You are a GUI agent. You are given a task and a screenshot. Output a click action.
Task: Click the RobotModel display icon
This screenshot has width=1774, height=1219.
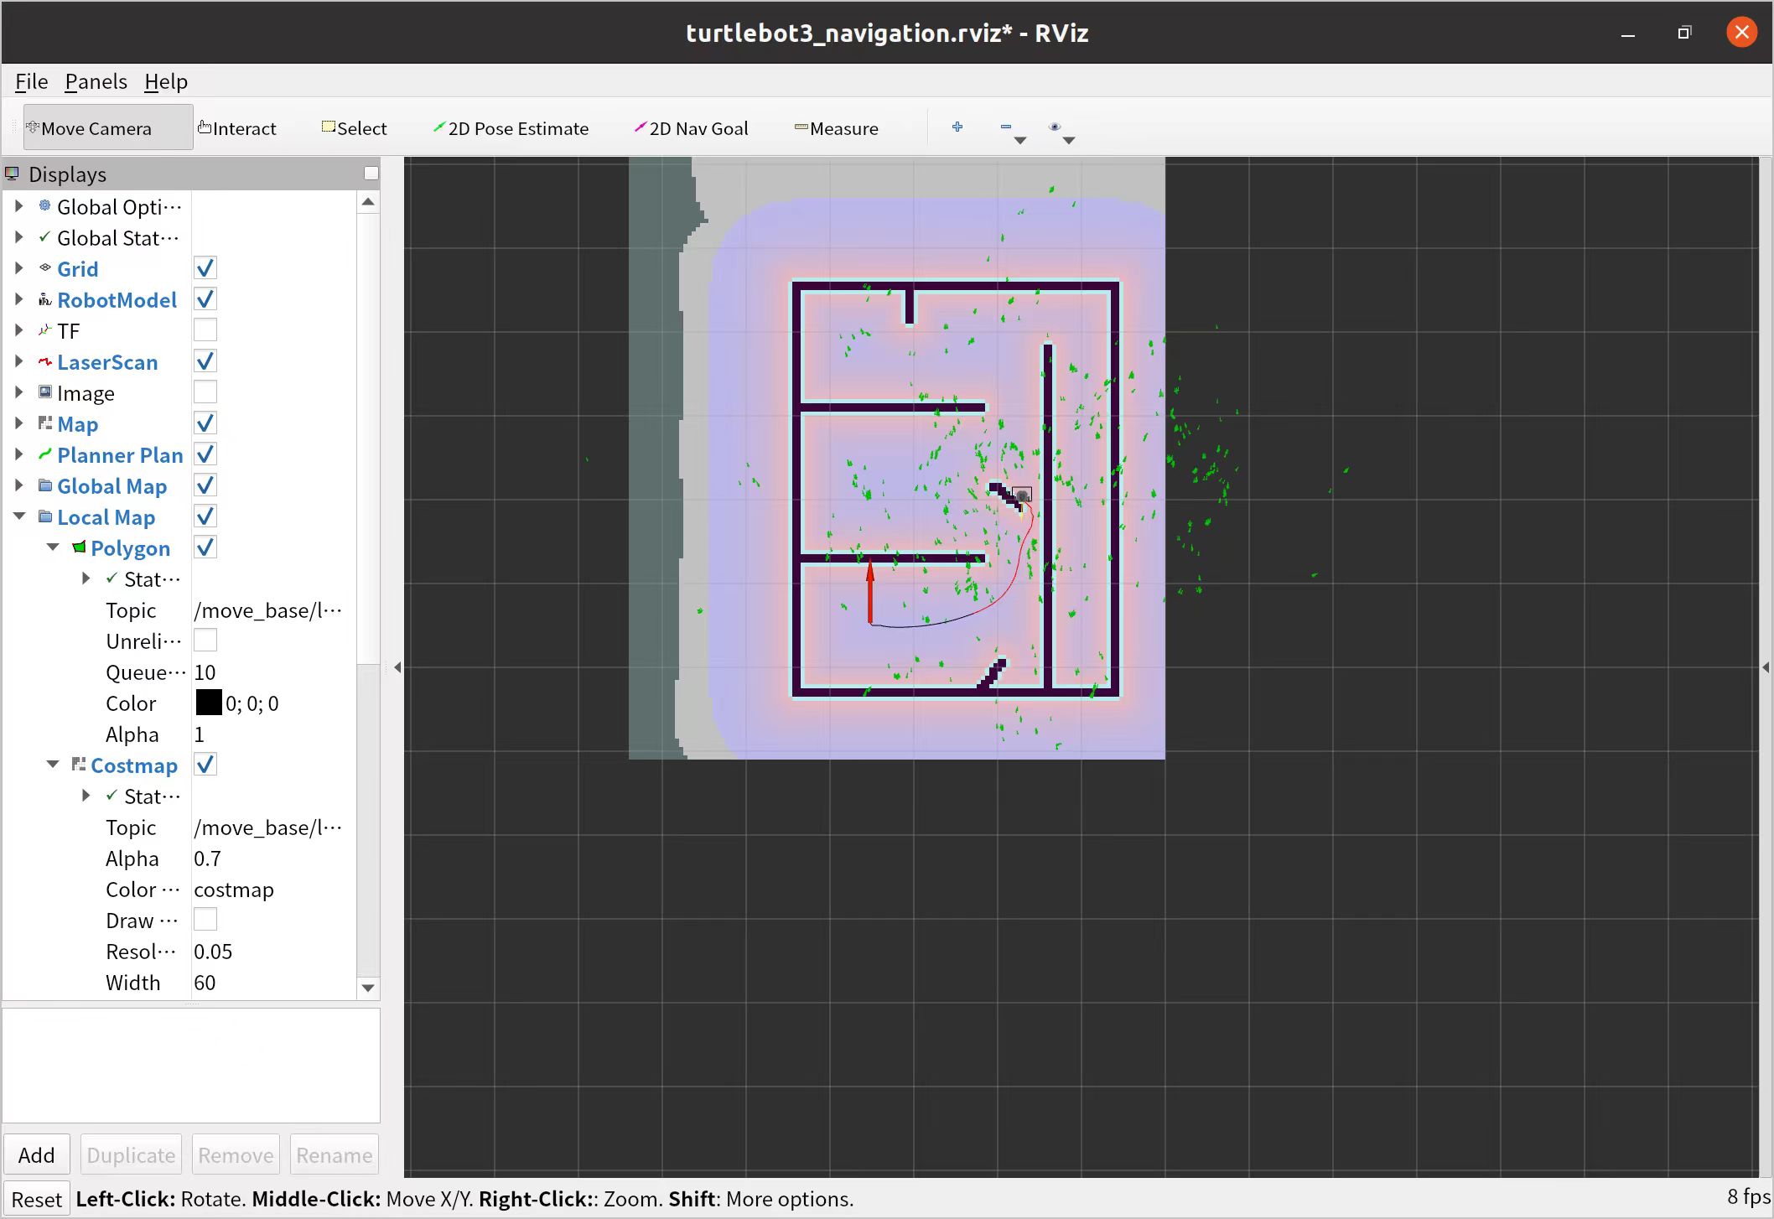pos(45,300)
